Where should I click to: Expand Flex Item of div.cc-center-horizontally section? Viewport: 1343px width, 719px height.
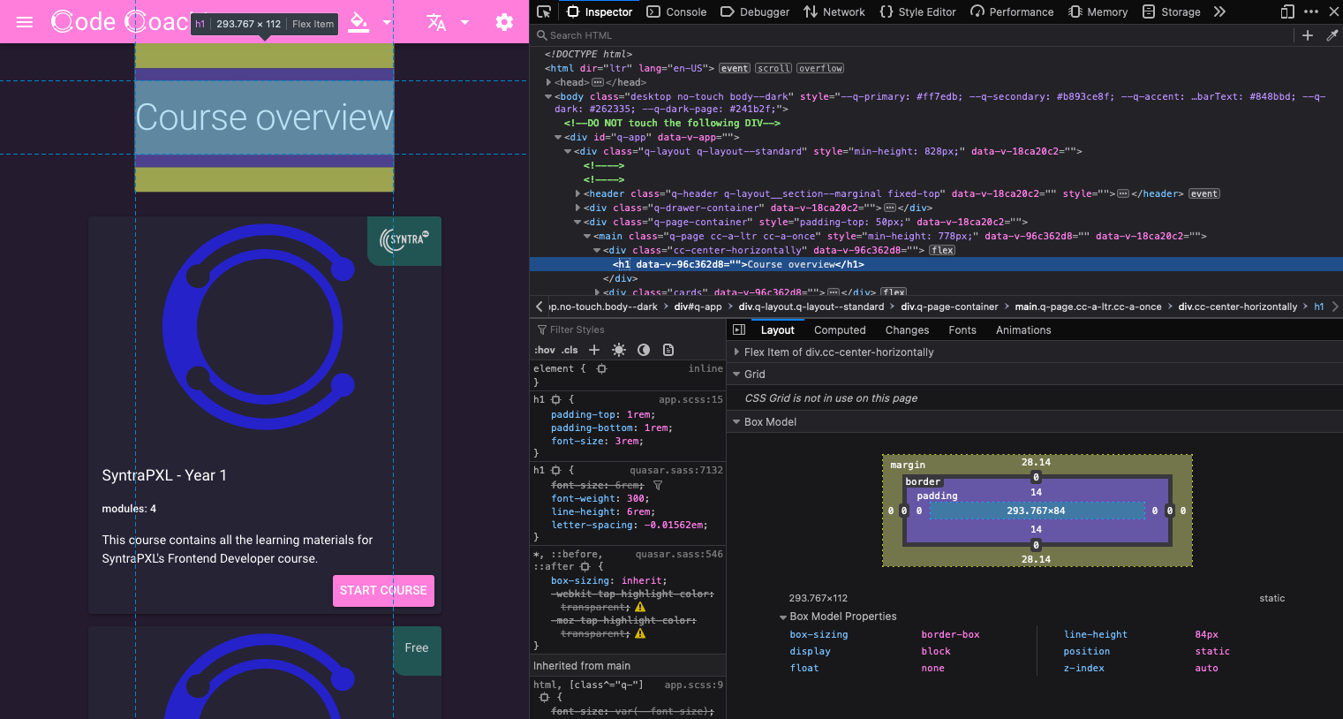pos(736,352)
